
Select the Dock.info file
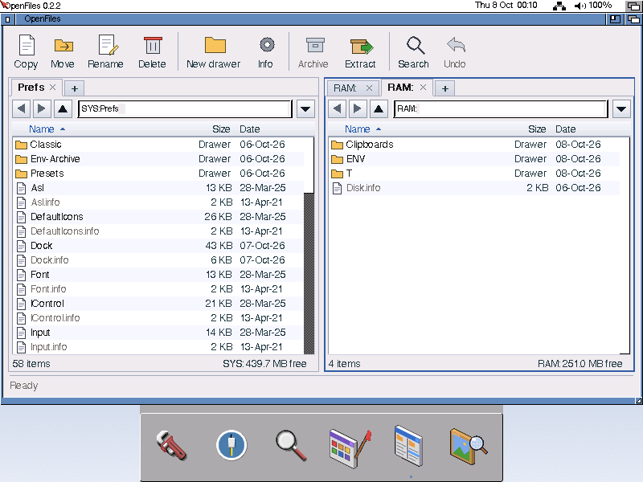tap(158, 259)
